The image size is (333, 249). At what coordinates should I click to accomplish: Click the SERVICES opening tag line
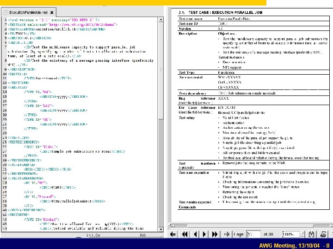[x=18, y=87]
